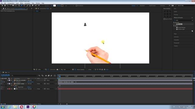Select the Unified Camera tool
Screen dimensions: 195x109
[x=13, y=5]
